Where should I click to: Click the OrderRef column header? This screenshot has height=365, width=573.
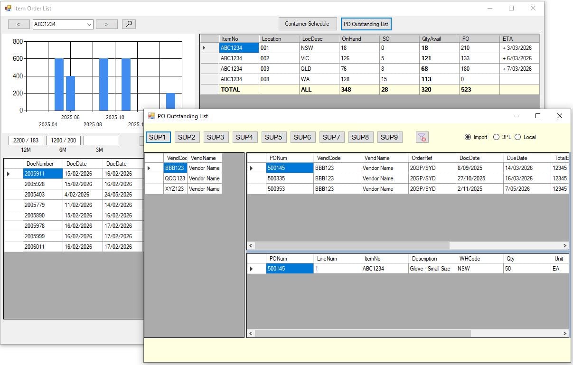click(432, 158)
